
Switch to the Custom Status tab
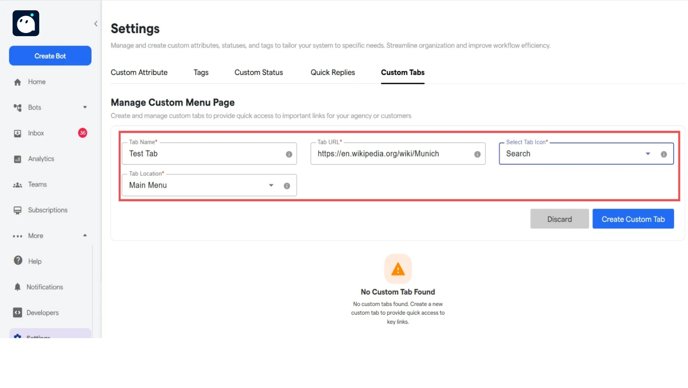click(x=259, y=72)
